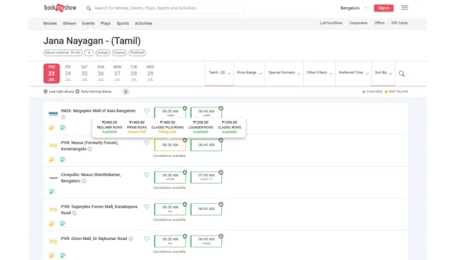The width and height of the screenshot is (463, 260).
Task: Select Tuesday 28 Jul date
Action: pyautogui.click(x=134, y=73)
